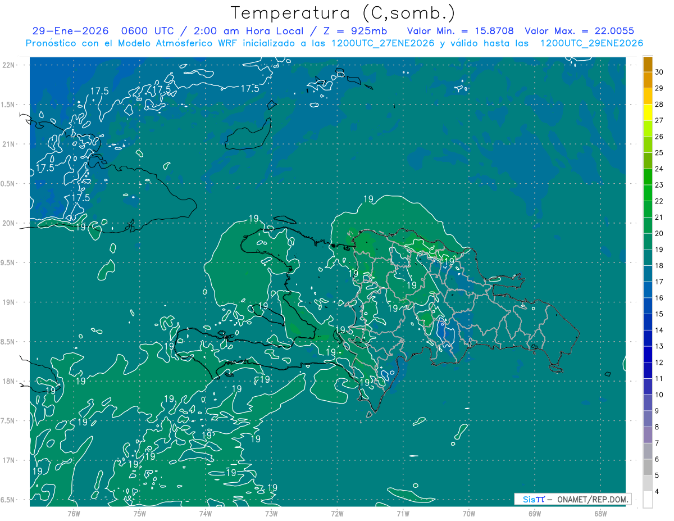Click the "21N" latitude axis label
This screenshot has height=521, width=674.
point(8,144)
